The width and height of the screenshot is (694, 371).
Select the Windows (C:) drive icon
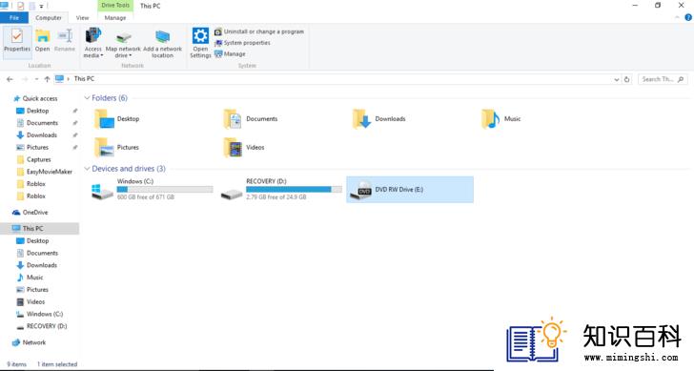pyautogui.click(x=102, y=192)
